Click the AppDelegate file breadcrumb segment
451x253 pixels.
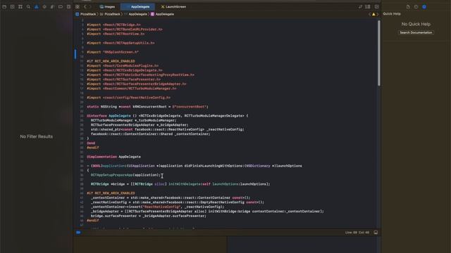point(135,14)
